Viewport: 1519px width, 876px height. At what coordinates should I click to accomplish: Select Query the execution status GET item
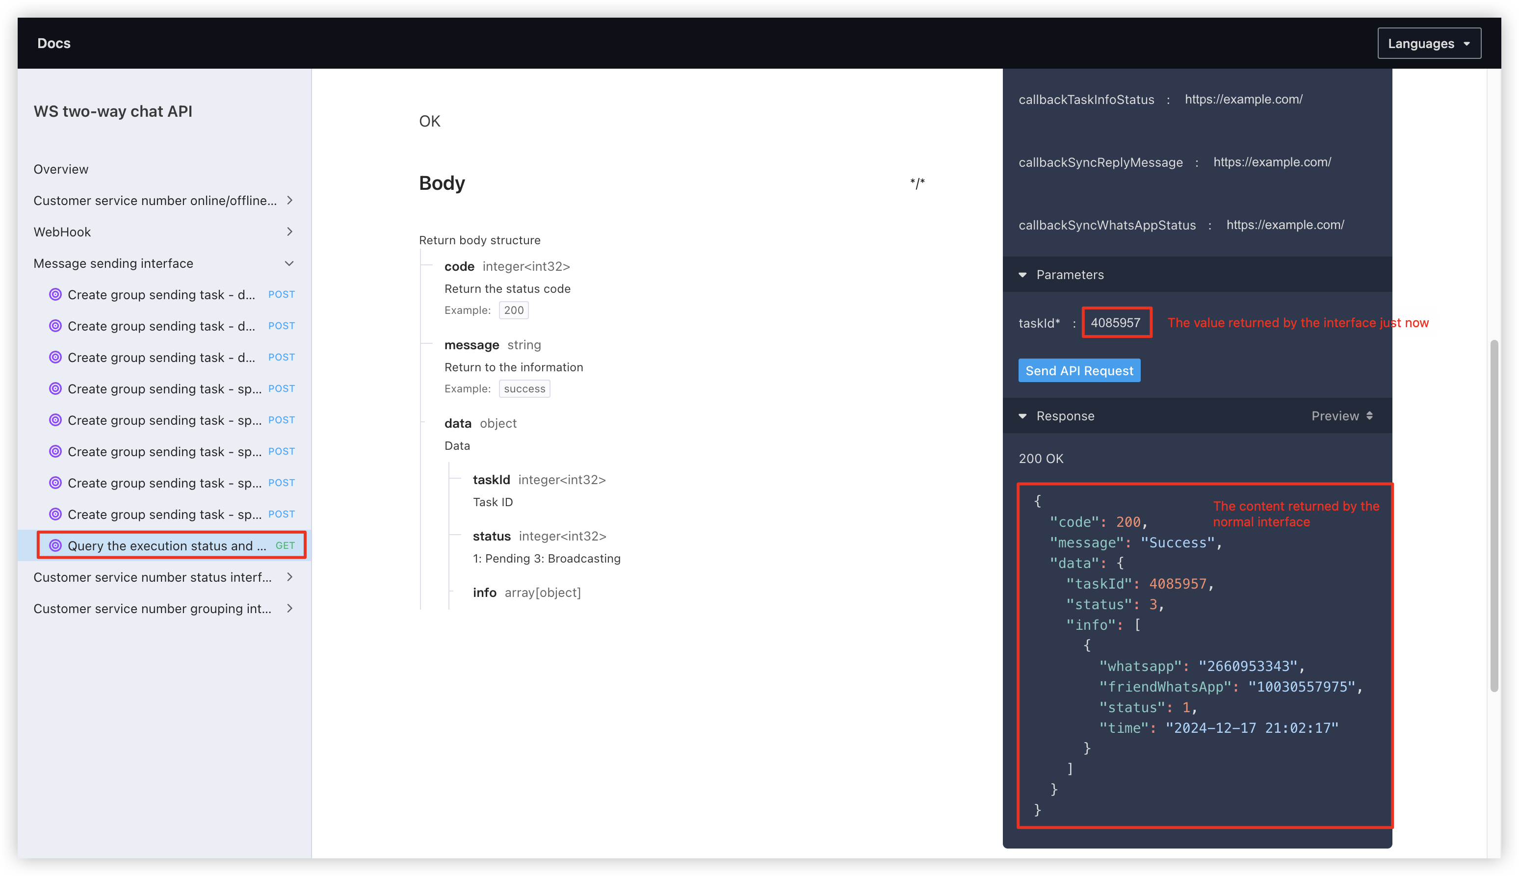tap(167, 545)
